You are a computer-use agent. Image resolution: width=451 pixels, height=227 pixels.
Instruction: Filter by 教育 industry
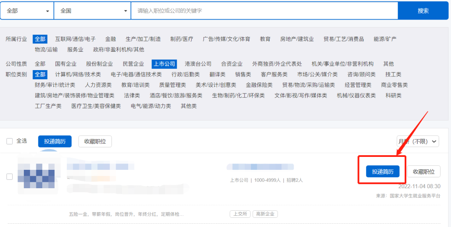tap(265, 39)
